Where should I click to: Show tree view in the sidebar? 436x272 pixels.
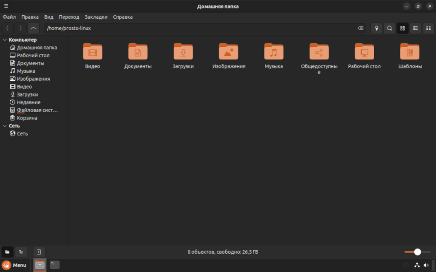(21, 252)
